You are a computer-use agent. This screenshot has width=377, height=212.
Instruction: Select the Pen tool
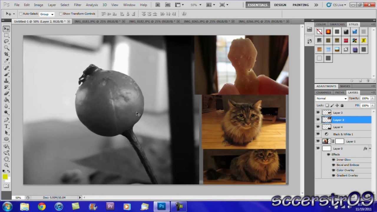click(6, 120)
